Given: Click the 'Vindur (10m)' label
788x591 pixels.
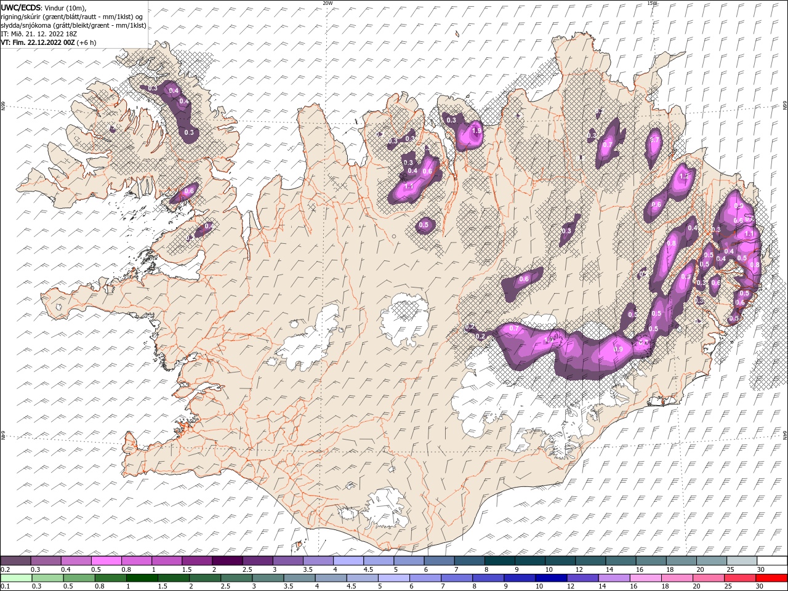Looking at the screenshot, I should 65,7.
